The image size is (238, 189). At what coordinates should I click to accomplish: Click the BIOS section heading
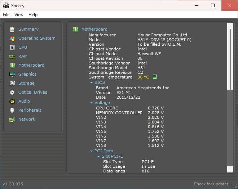coord(100,82)
